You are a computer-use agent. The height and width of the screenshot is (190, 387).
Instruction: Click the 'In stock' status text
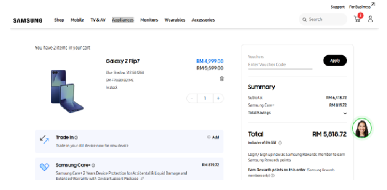click(112, 87)
